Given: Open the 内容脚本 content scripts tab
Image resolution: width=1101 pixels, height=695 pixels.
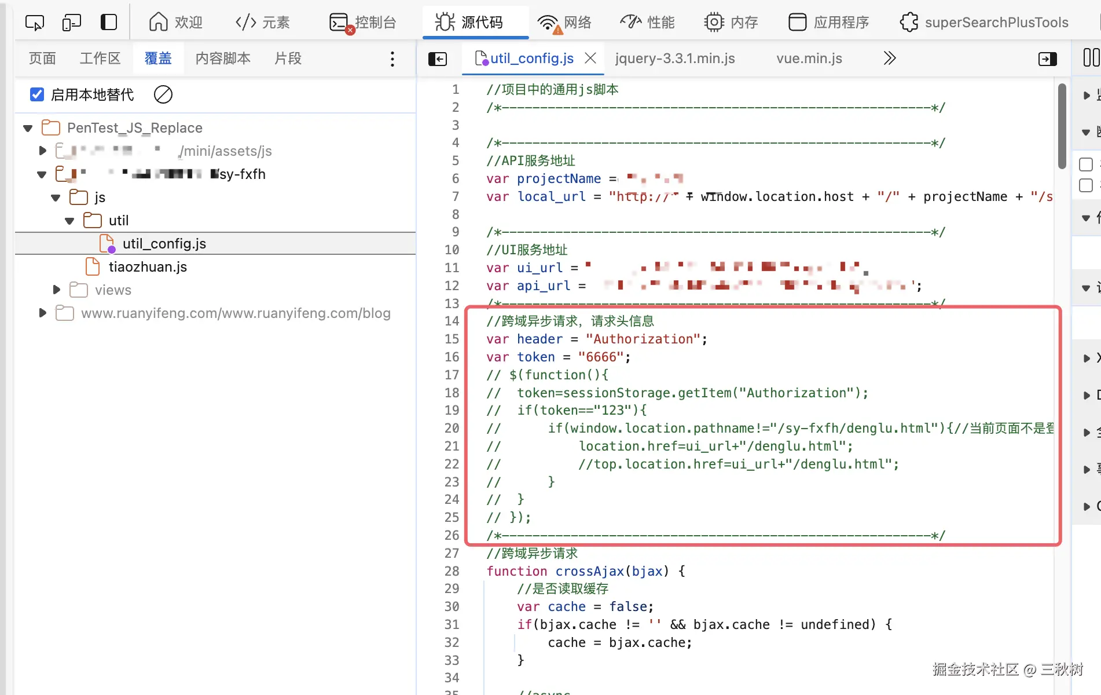Looking at the screenshot, I should click(223, 58).
